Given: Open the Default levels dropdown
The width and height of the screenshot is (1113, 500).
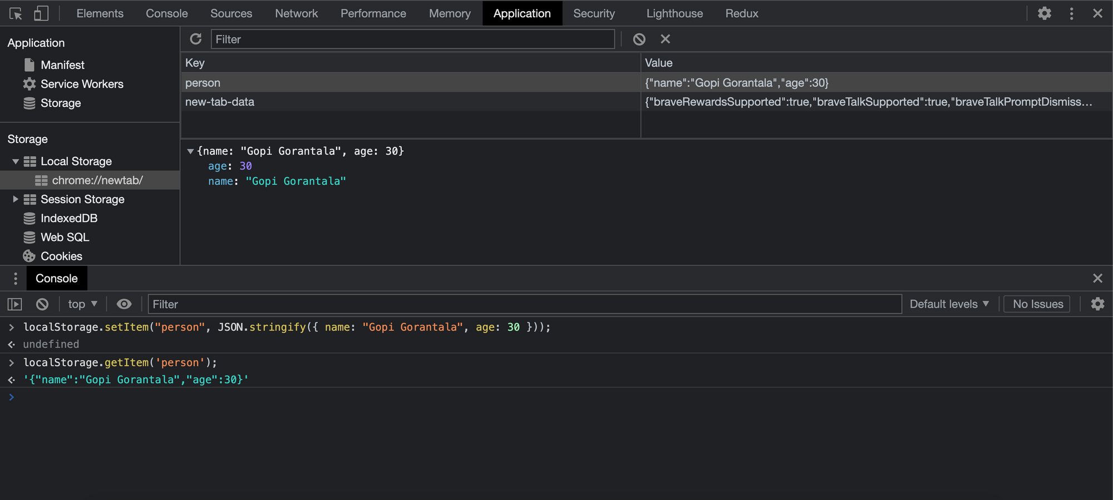Looking at the screenshot, I should coord(949,304).
